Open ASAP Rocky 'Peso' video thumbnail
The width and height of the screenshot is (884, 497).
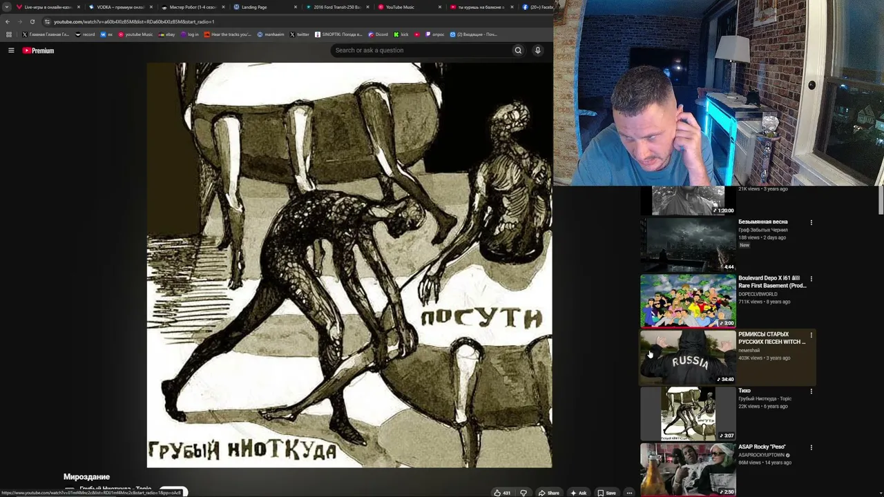click(688, 469)
